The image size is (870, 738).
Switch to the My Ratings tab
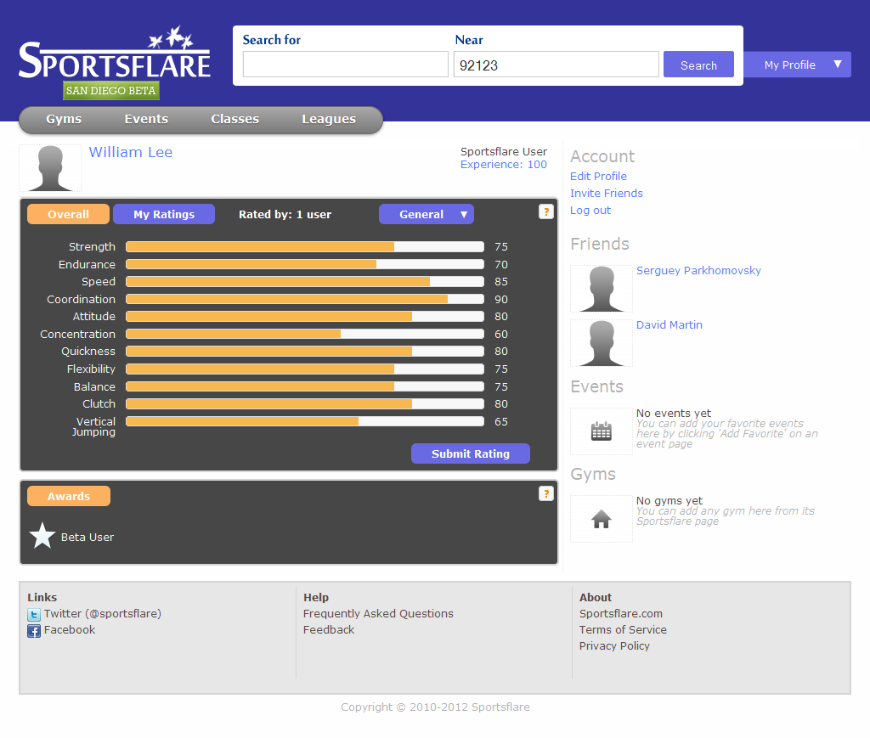[164, 214]
